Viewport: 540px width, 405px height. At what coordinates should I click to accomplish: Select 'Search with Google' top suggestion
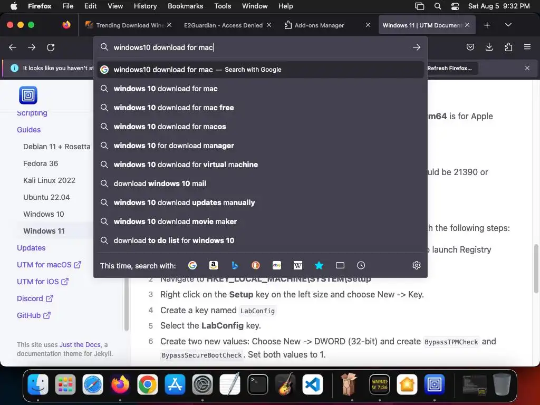coord(261,70)
